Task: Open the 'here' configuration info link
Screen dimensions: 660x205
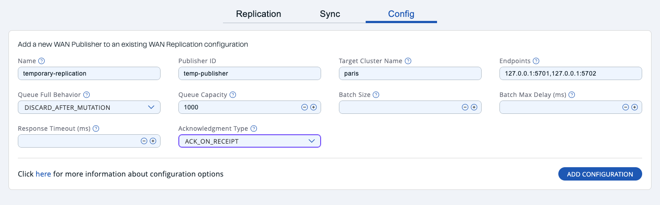Action: pyautogui.click(x=43, y=174)
